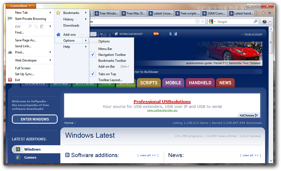Image resolution: width=281 pixels, height=171 pixels.
Task: Follow www.usbextender.eu link
Action: 162,110
